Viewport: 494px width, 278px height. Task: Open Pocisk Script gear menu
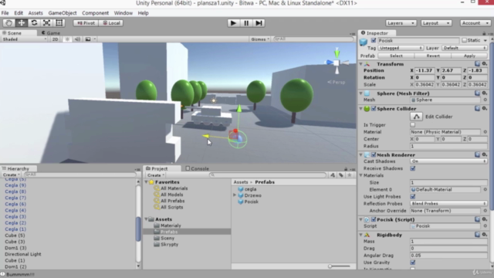pyautogui.click(x=485, y=219)
